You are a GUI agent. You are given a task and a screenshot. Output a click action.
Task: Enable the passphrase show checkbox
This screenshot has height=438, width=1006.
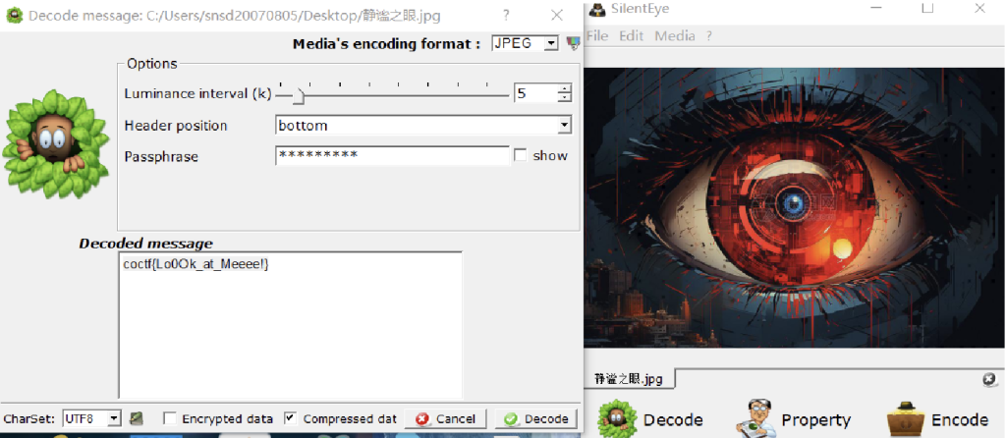(521, 155)
